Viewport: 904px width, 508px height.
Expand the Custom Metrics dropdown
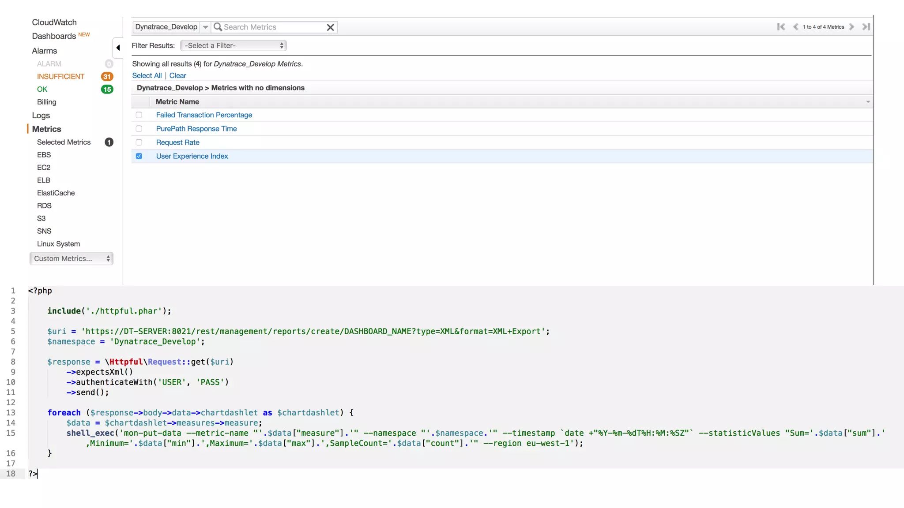click(x=72, y=258)
